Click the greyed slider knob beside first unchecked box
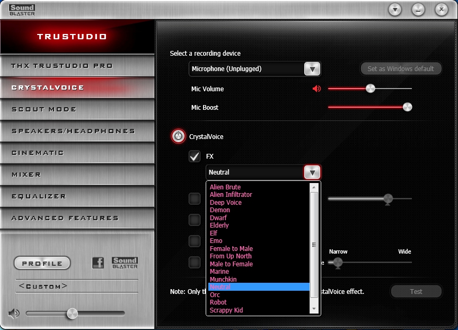458x330 pixels. click(x=388, y=199)
